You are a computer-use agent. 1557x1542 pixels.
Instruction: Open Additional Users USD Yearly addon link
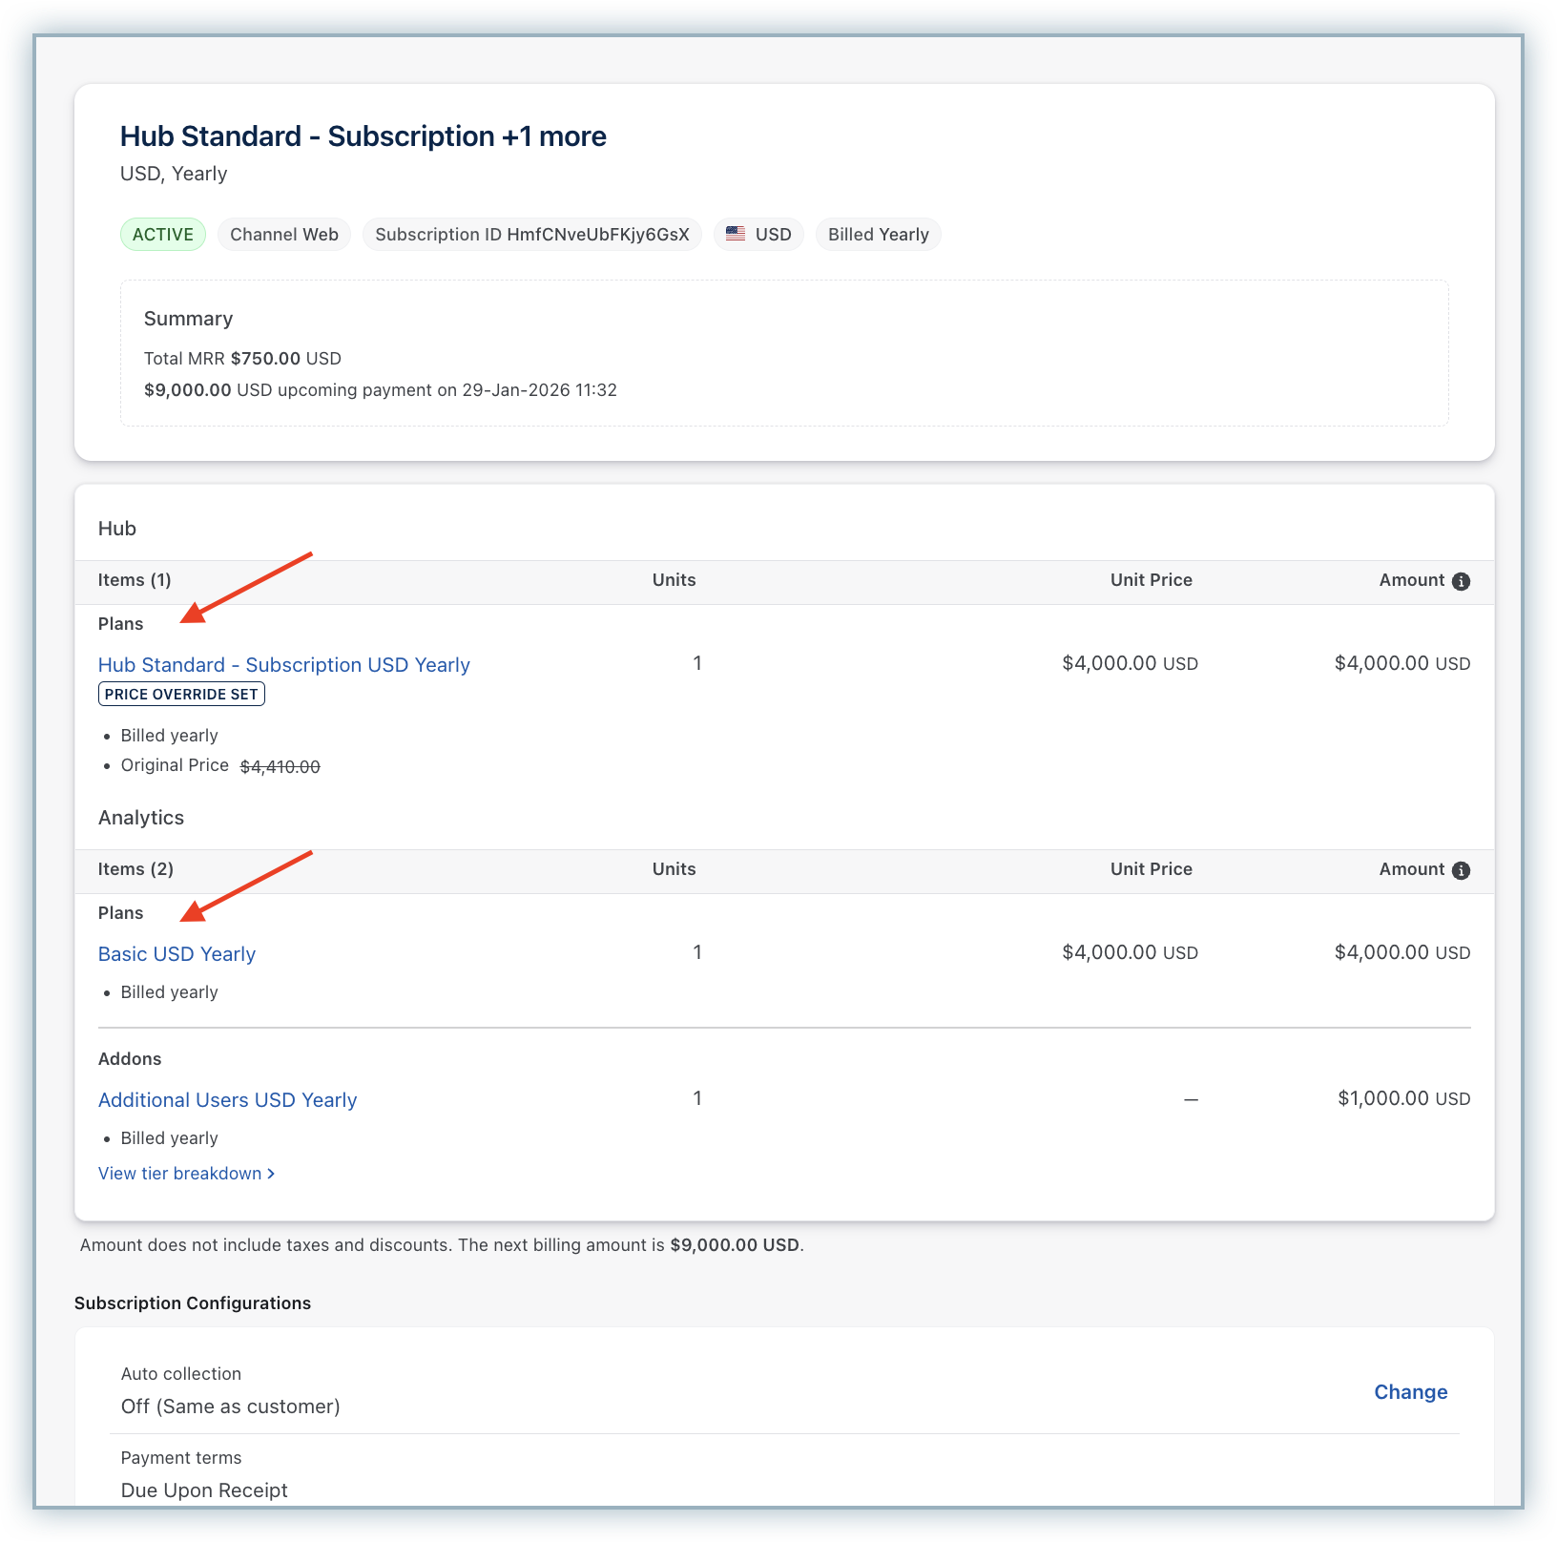227,1100
